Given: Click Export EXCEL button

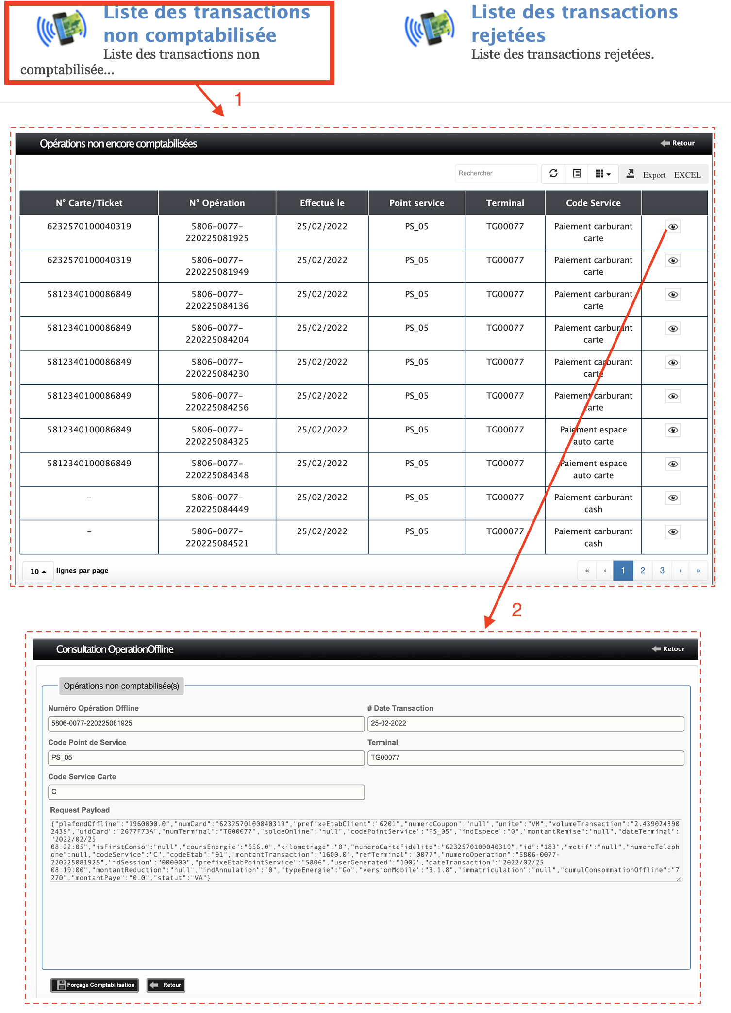Looking at the screenshot, I should click(664, 175).
